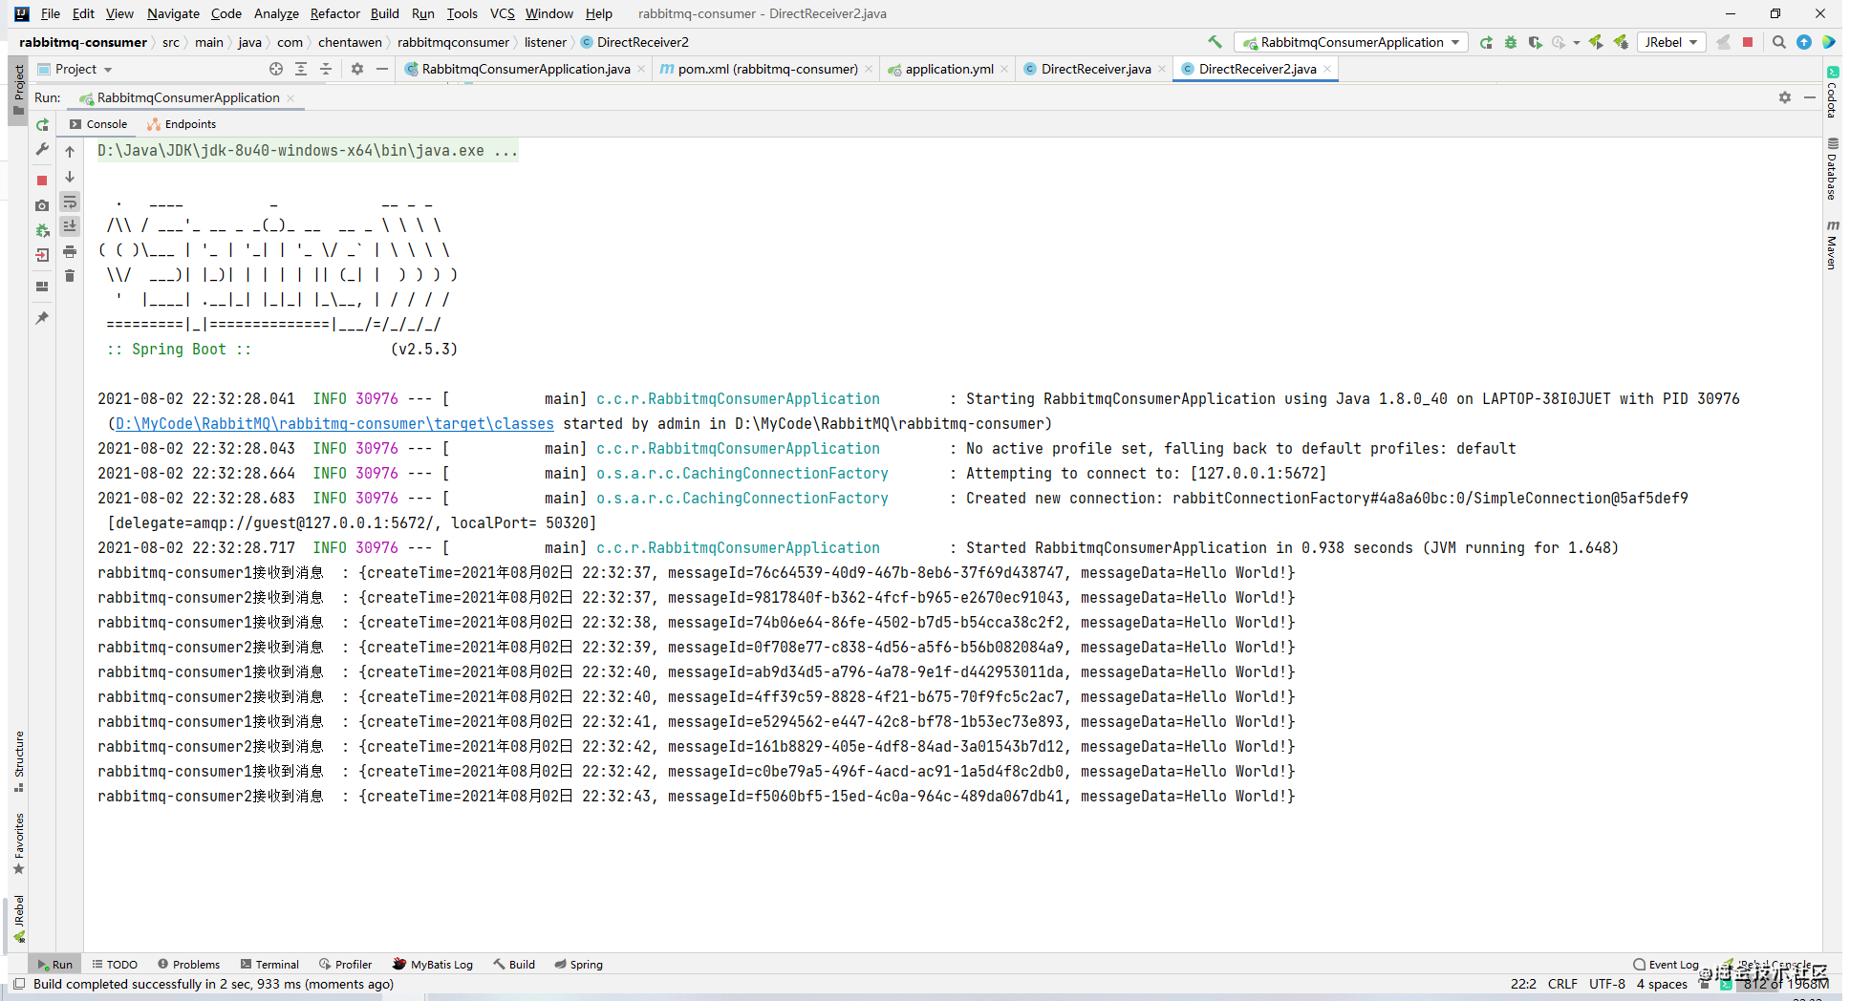The height and width of the screenshot is (1001, 1850).
Task: Click the print console icon
Action: [70, 251]
